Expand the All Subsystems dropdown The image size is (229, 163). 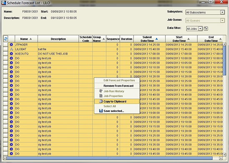pyautogui.click(x=222, y=12)
